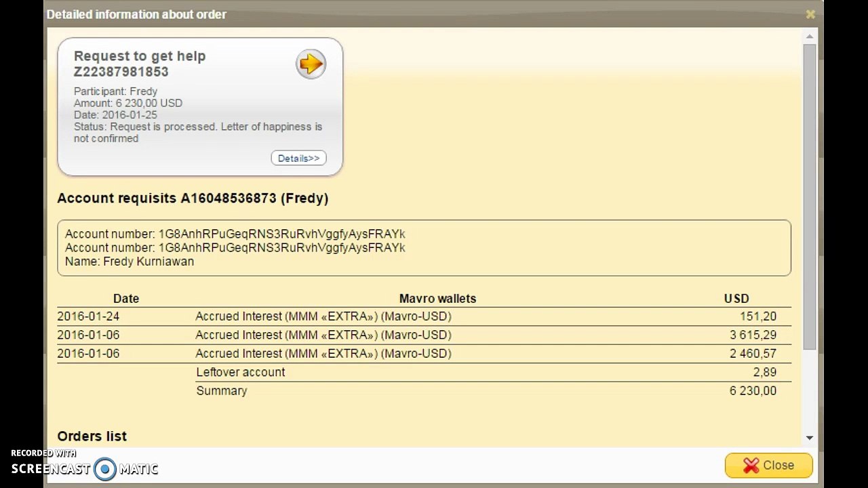Click dialog title Detailed information about order

coord(136,14)
